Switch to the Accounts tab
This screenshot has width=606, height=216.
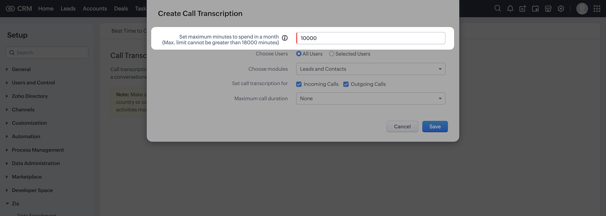click(x=95, y=8)
